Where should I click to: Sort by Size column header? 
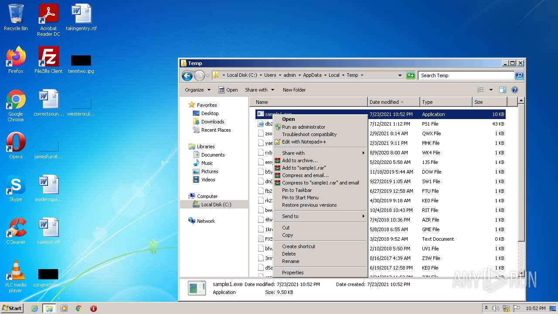pyautogui.click(x=490, y=102)
